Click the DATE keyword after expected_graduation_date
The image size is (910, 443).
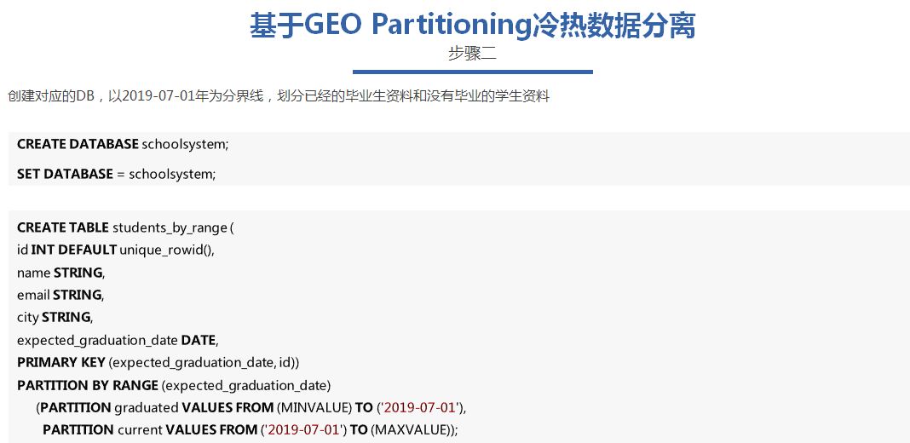(x=199, y=340)
